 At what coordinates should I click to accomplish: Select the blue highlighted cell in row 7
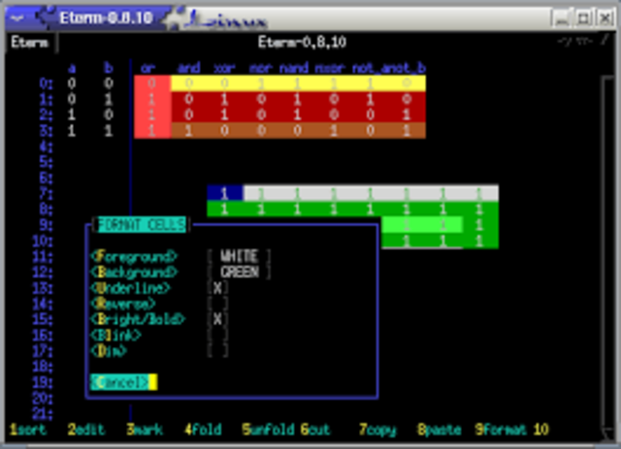(224, 193)
